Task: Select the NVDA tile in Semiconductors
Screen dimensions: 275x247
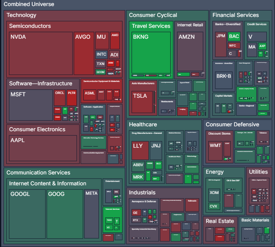Action: pyautogui.click(x=41, y=53)
